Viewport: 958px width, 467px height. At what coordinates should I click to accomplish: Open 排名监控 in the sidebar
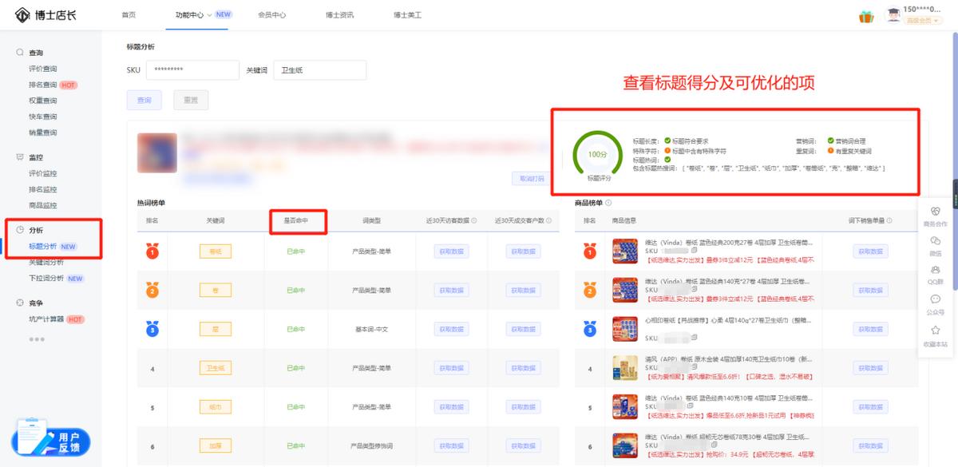coord(43,189)
